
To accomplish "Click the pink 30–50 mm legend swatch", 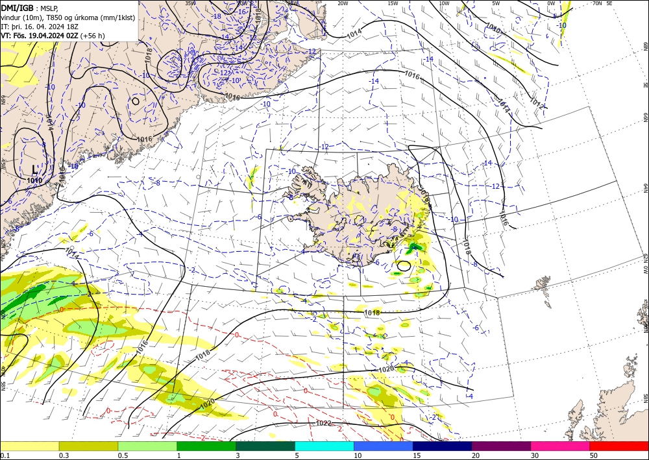I will pos(561,446).
